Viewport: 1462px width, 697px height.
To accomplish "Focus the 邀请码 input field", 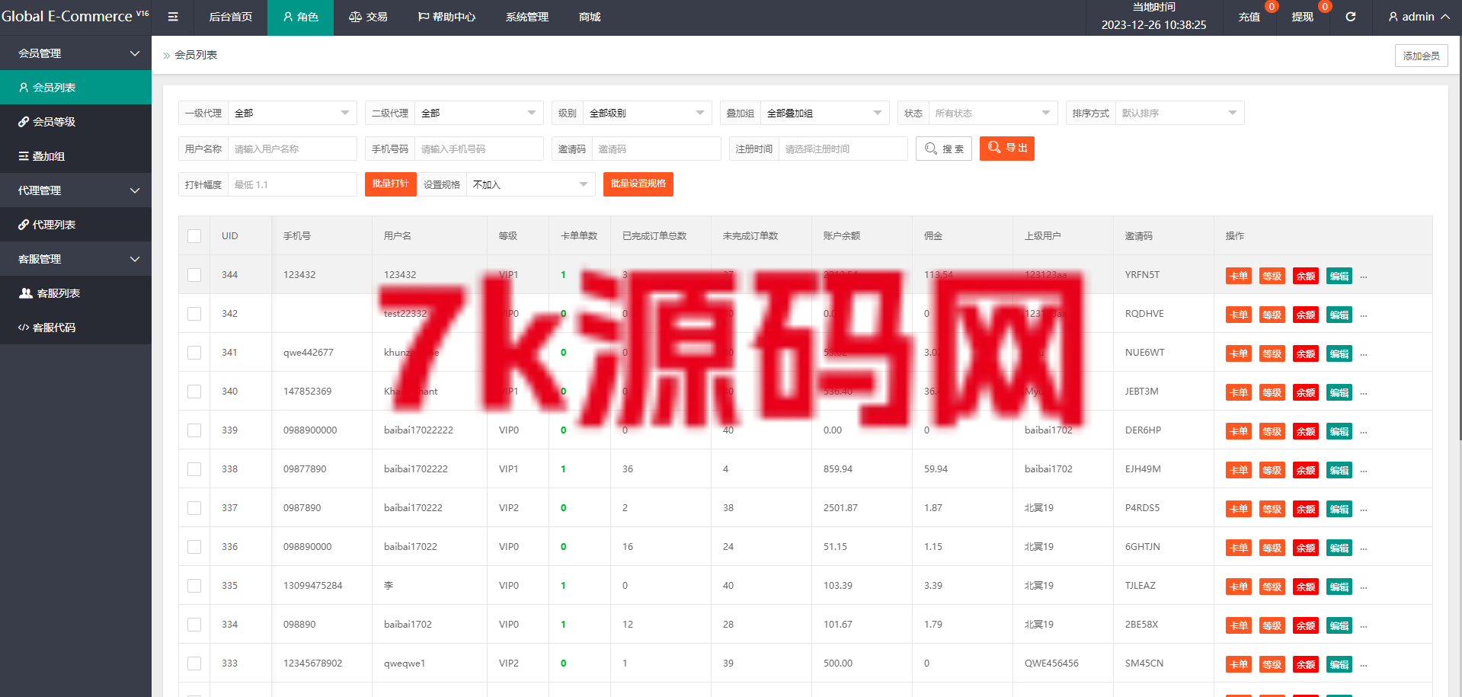I will point(657,149).
